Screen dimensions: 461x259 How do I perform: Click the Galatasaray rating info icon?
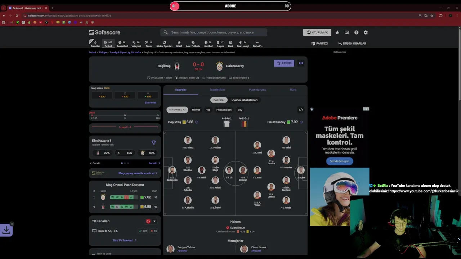[x=301, y=122]
